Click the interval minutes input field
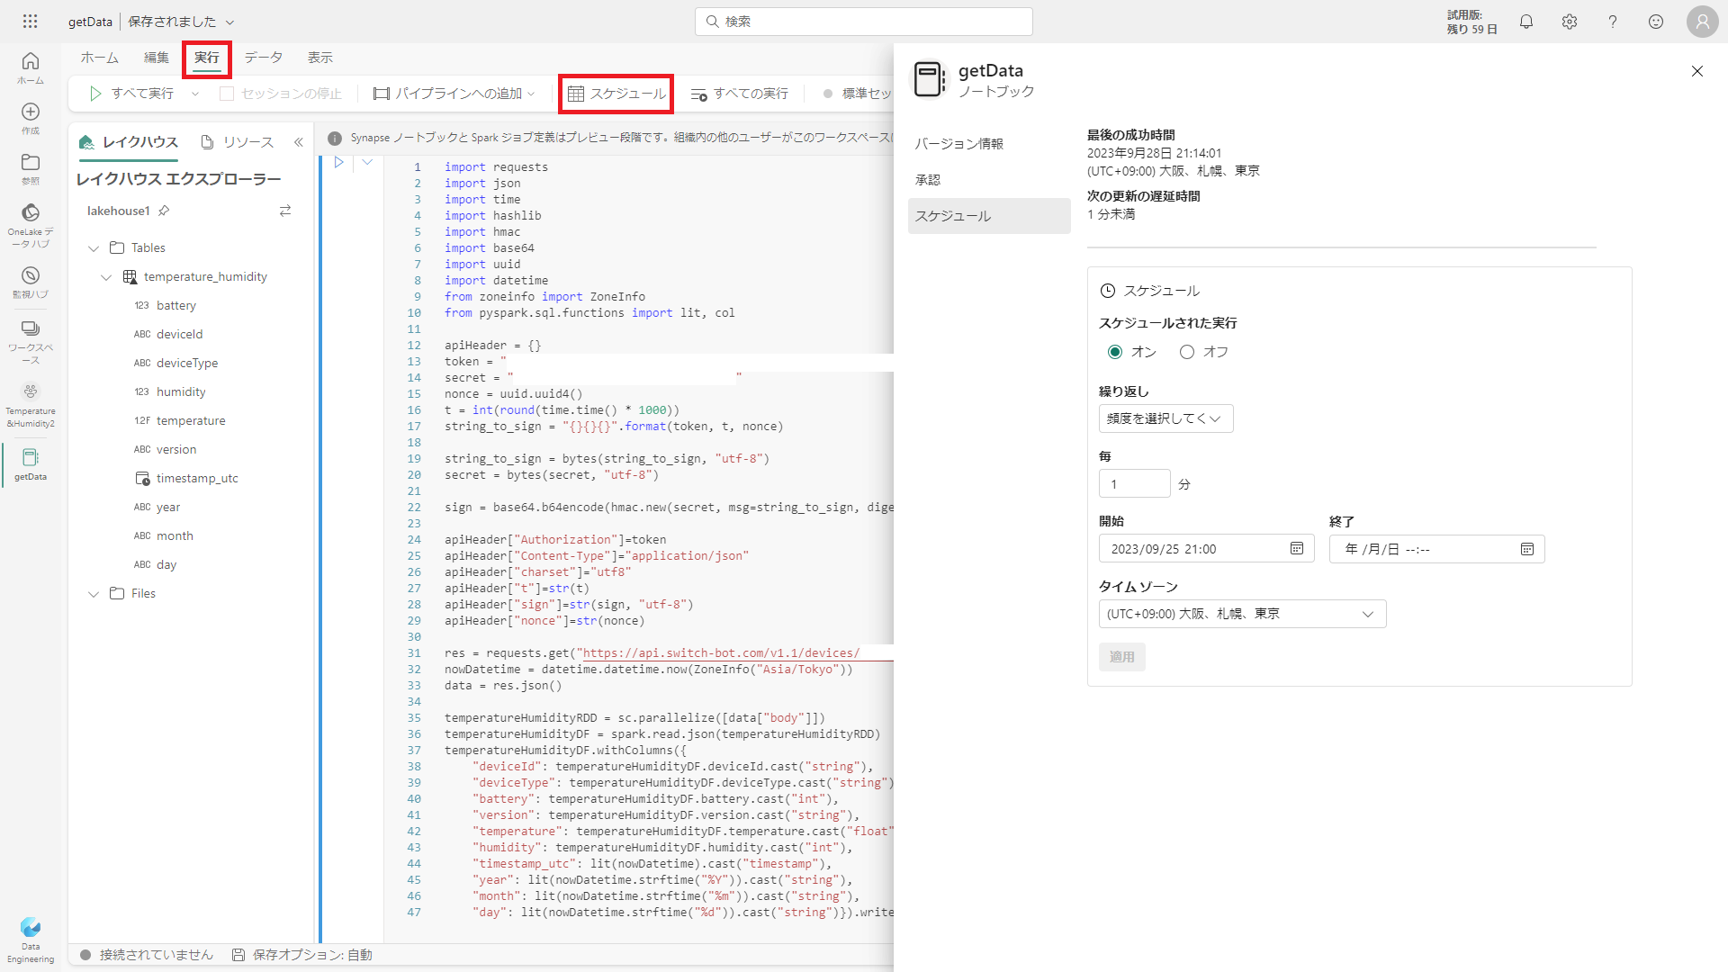Viewport: 1728px width, 972px height. coord(1134,484)
